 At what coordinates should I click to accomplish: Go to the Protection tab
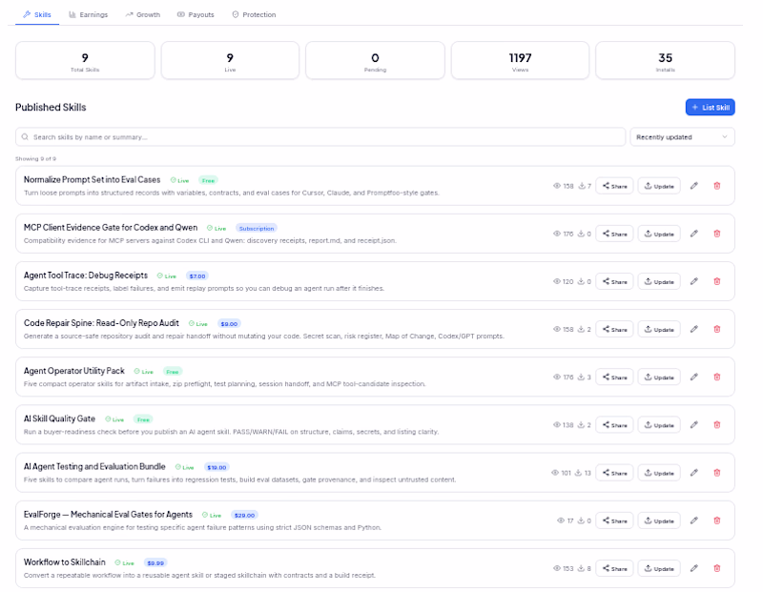click(254, 14)
